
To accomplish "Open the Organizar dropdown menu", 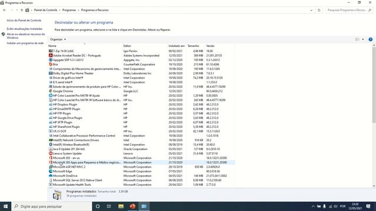I will click(x=58, y=39).
